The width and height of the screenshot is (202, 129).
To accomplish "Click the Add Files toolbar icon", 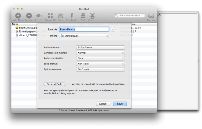I will tap(18, 16).
